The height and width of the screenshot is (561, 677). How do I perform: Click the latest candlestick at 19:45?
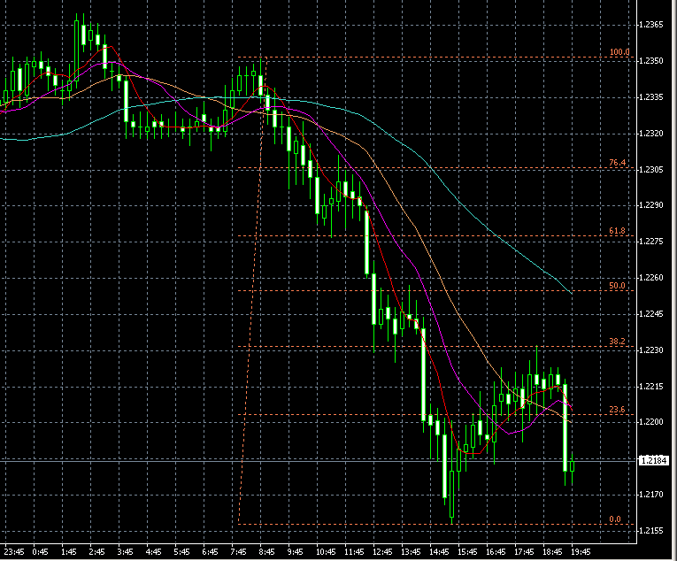tap(572, 466)
